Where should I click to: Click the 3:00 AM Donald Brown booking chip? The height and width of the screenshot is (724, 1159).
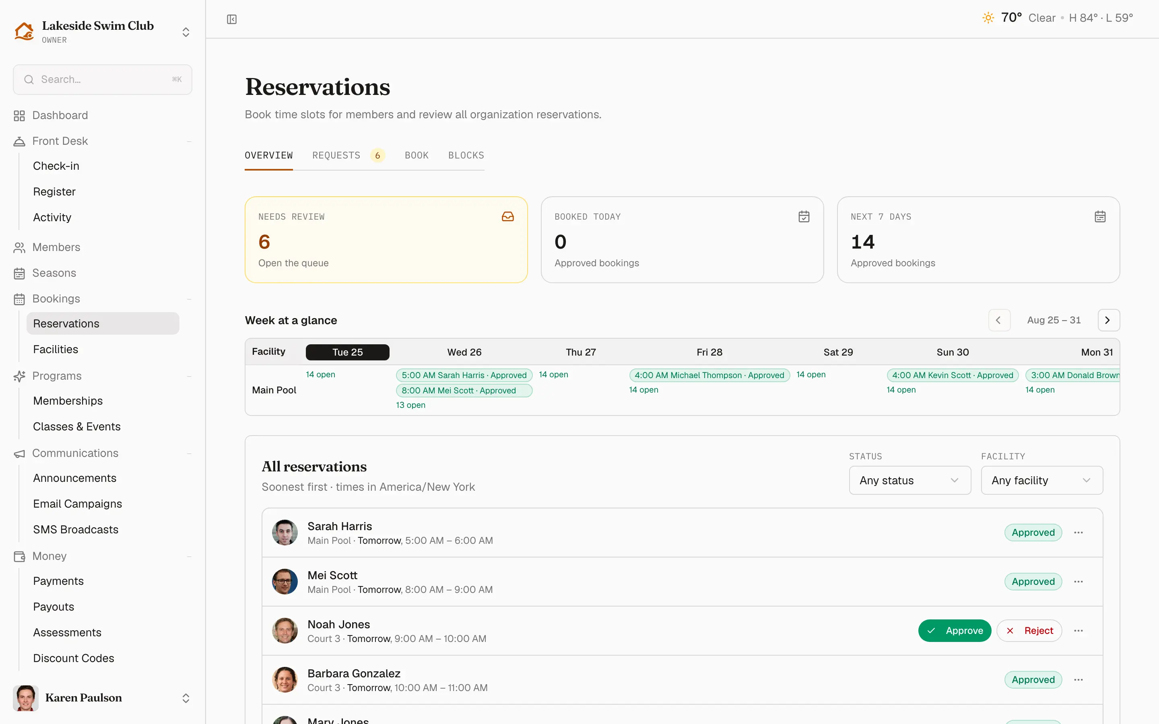pyautogui.click(x=1072, y=375)
